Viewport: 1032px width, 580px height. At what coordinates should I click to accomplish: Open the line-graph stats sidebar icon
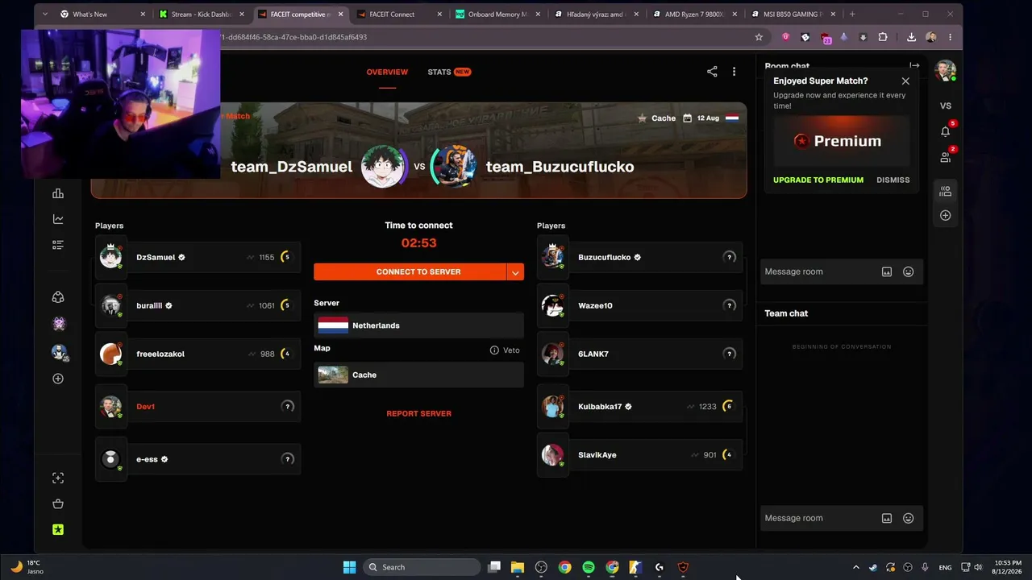tap(58, 219)
